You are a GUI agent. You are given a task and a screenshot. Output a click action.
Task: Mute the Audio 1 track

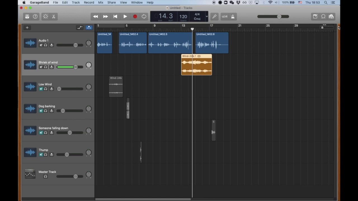tap(41, 45)
